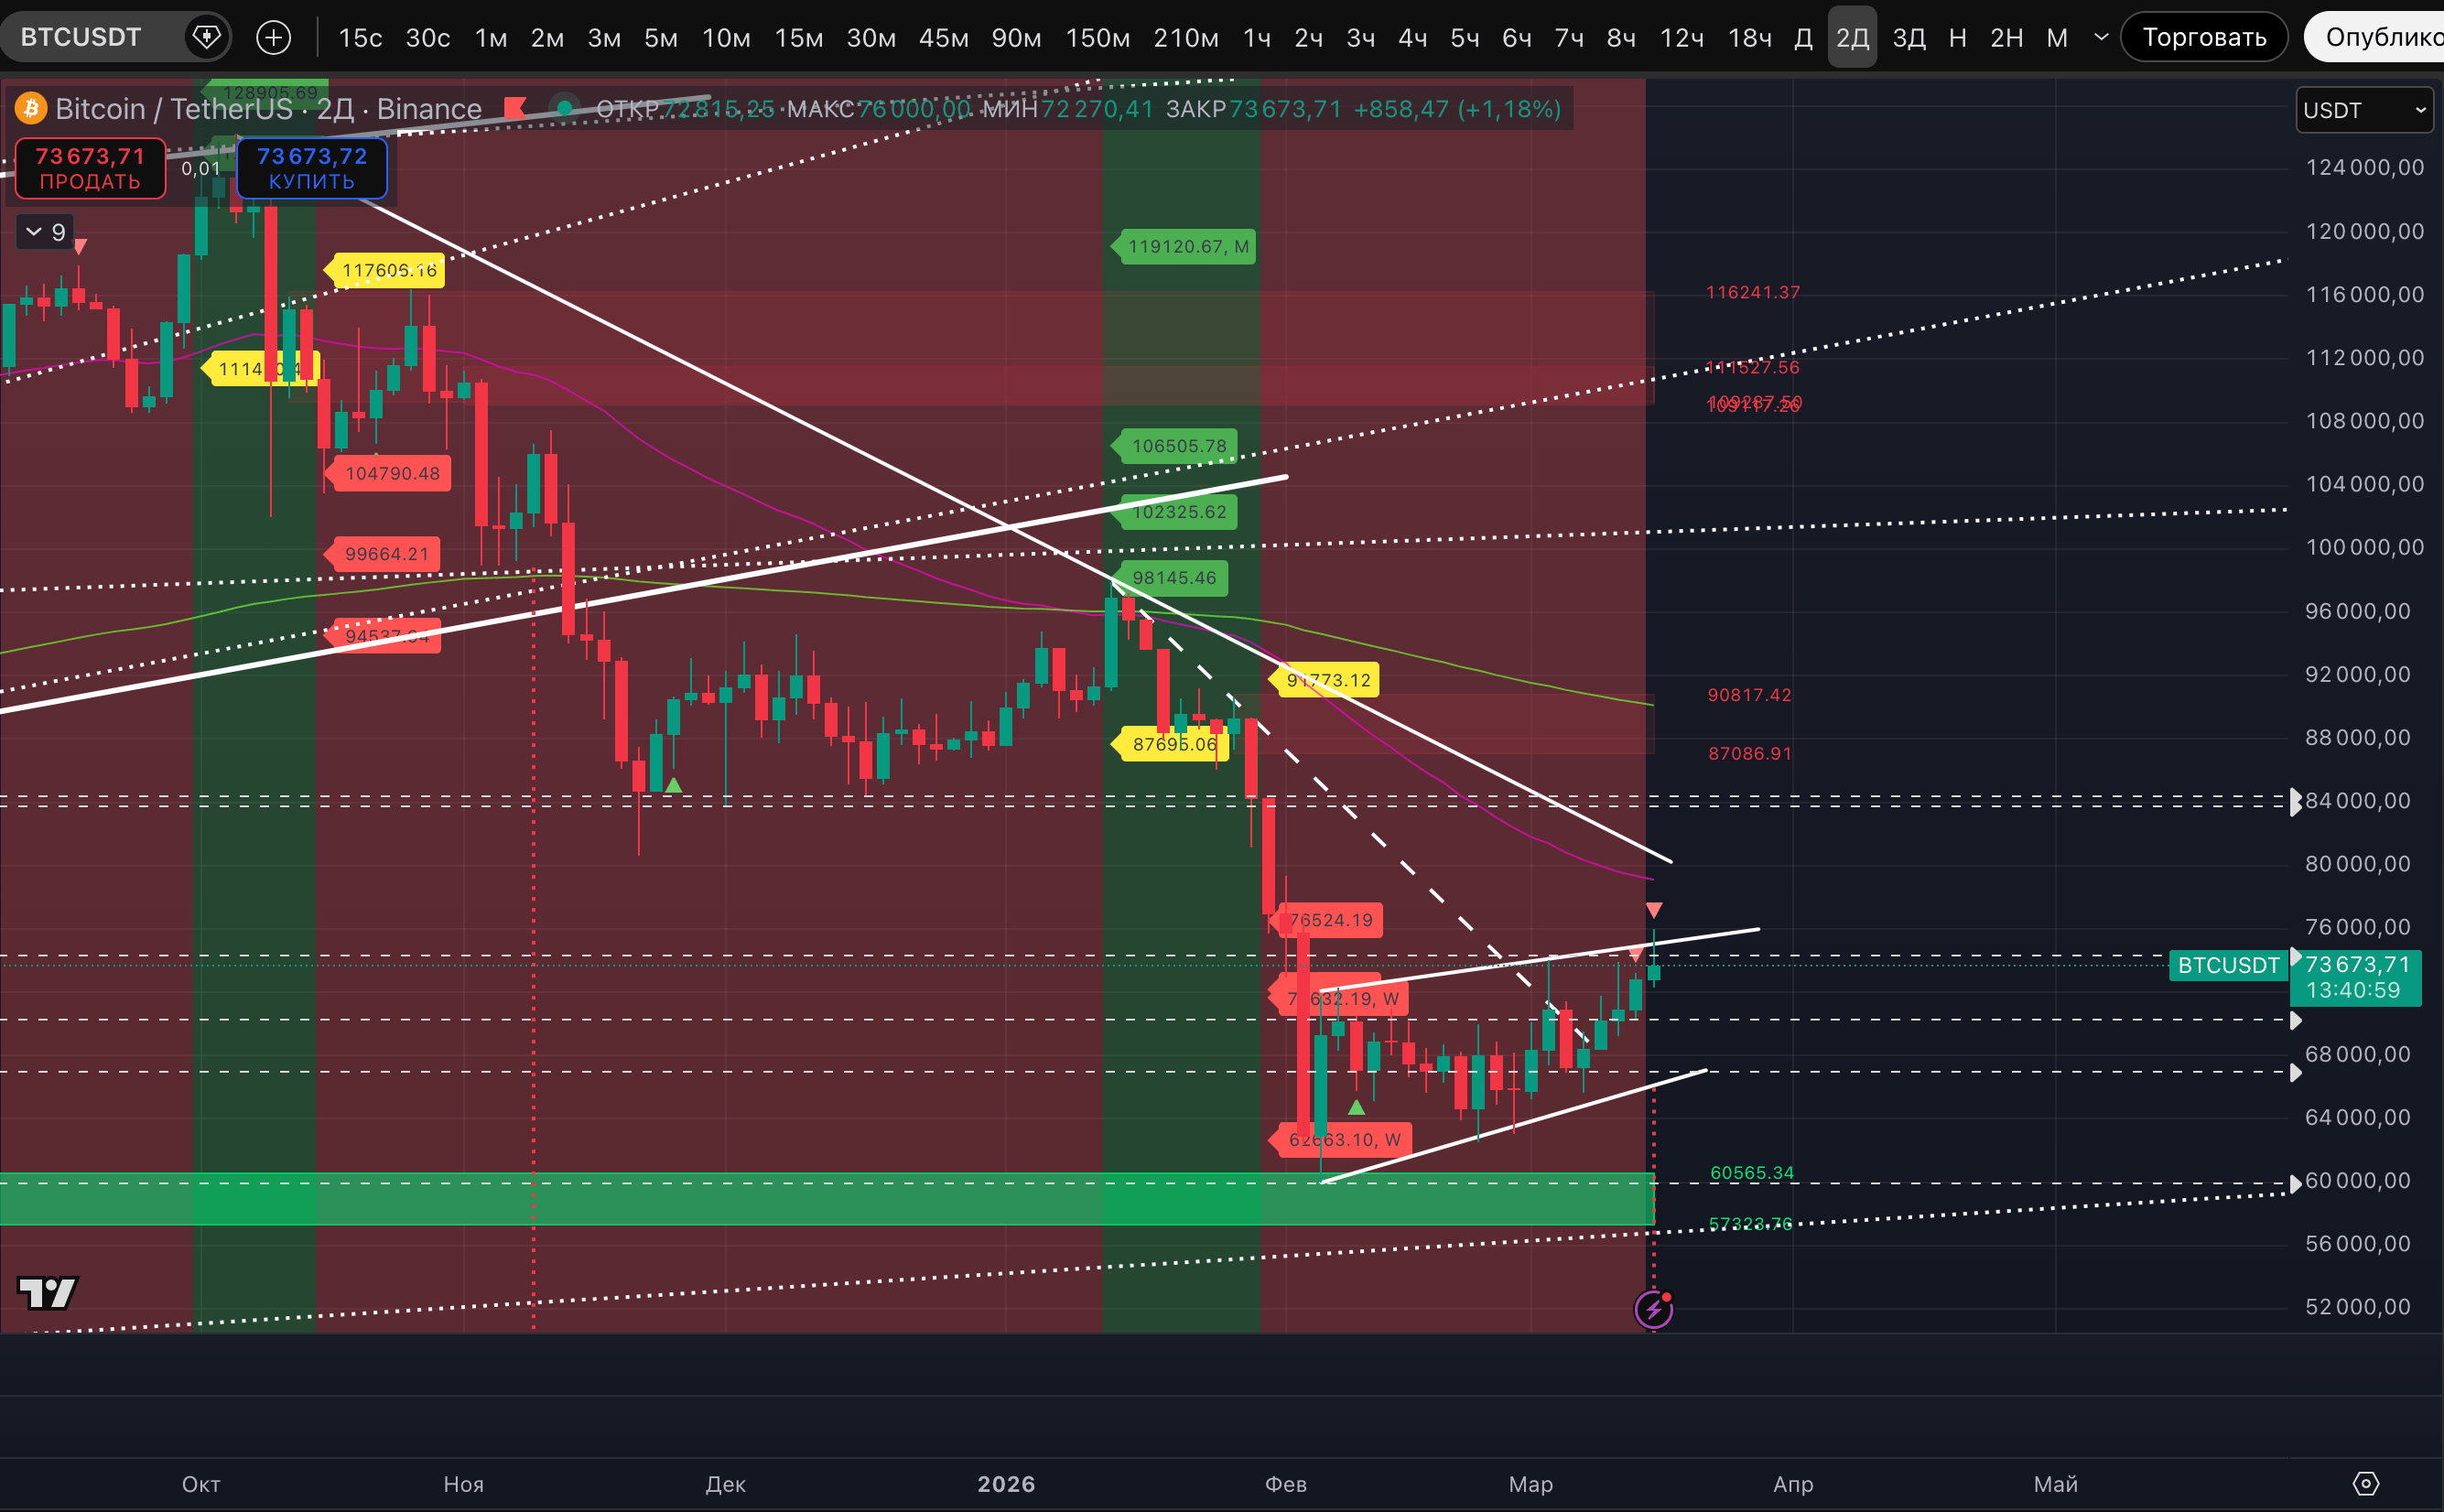Click the green market status dot
The height and width of the screenshot is (1512, 2444).
[565, 108]
